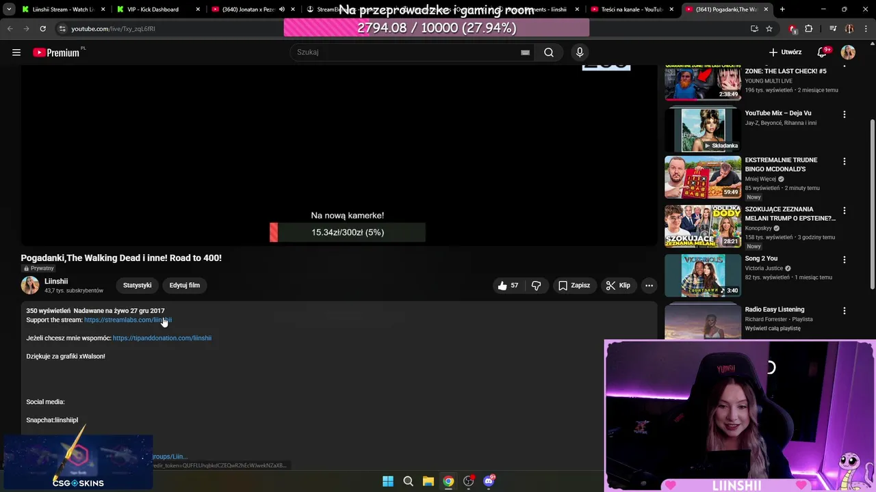Open options for Song 2 You
The height and width of the screenshot is (492, 876).
[x=844, y=260]
